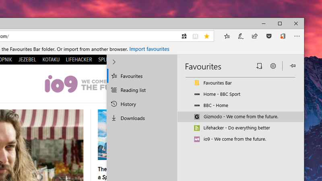Click the yellow favourite star icon
322x181 pixels.
206,36
